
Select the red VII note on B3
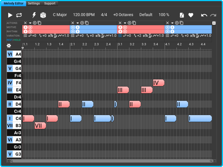click(40, 126)
